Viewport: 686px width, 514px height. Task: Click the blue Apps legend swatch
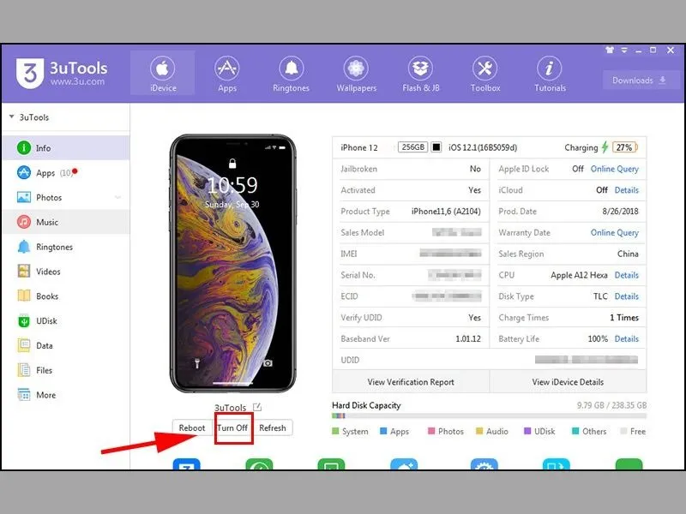383,431
